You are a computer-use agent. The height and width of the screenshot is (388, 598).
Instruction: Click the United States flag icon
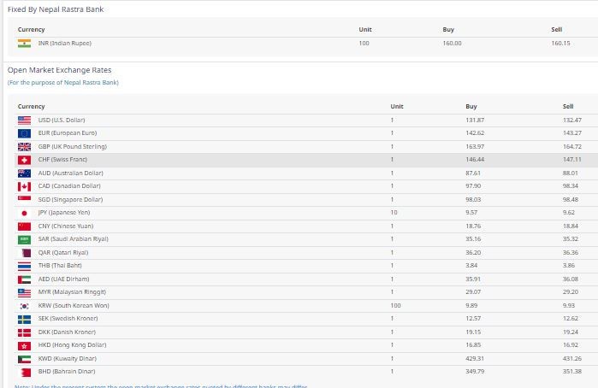click(24, 121)
